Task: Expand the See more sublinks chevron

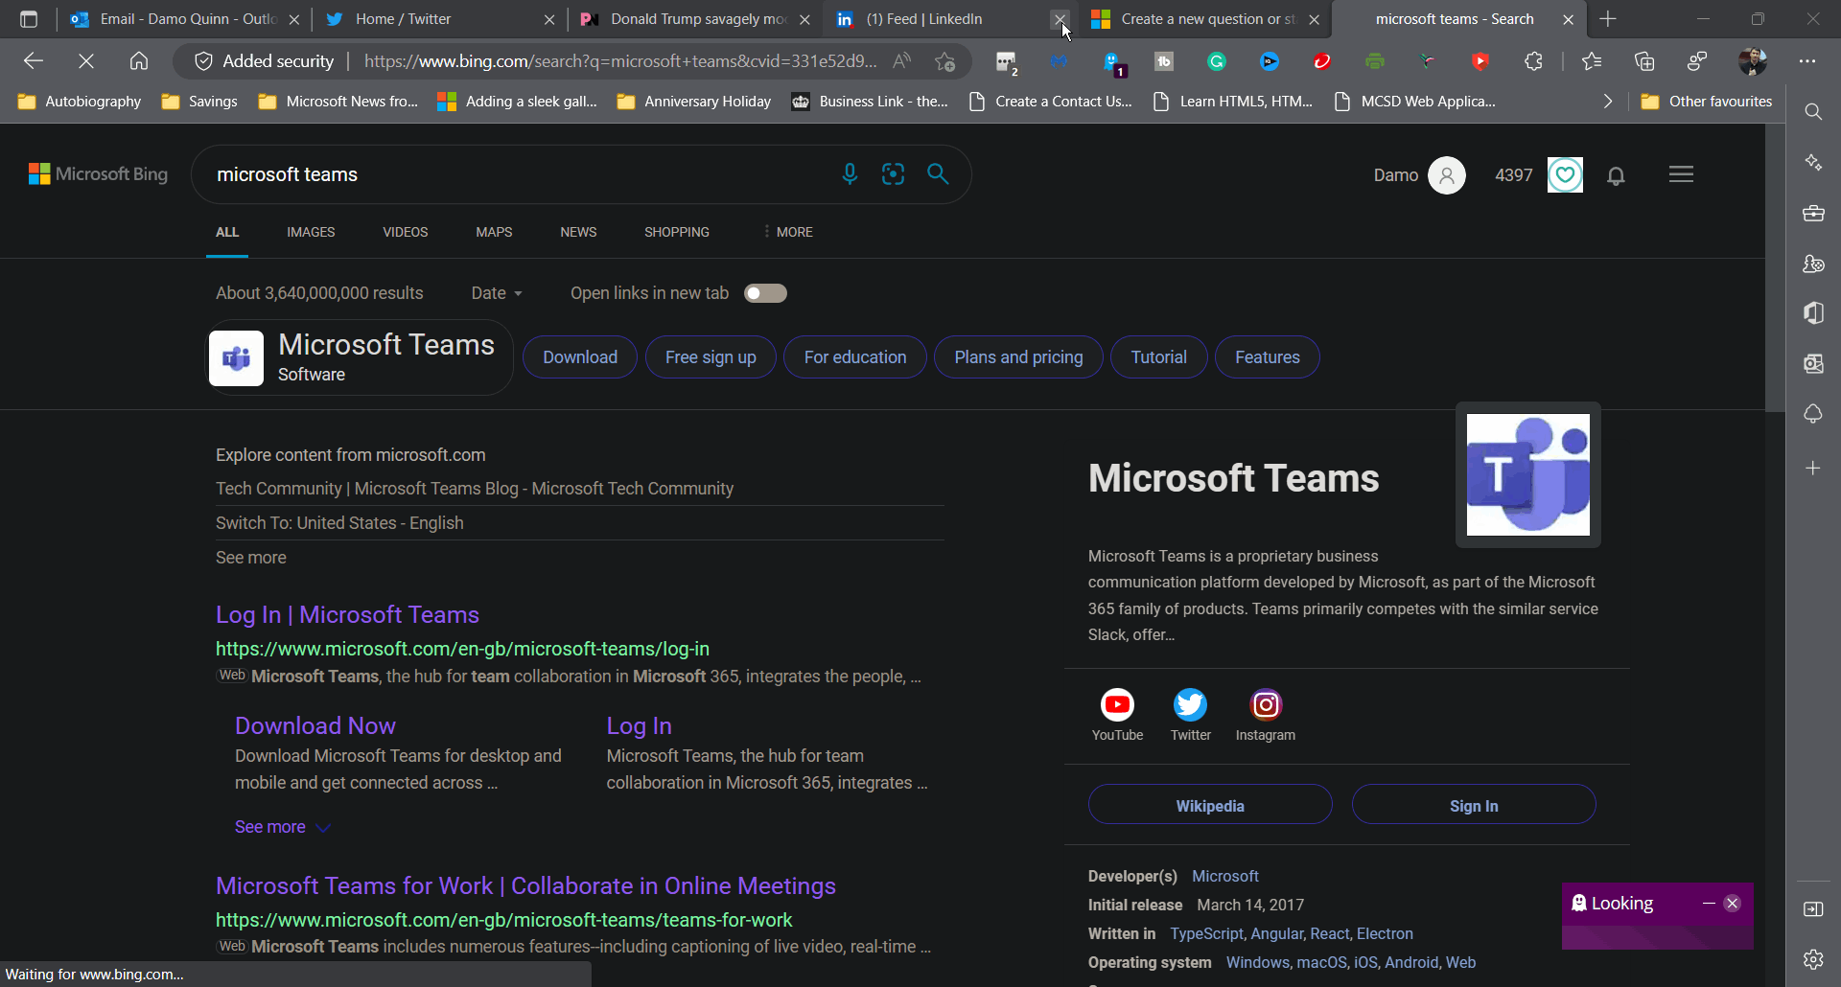Action: tap(324, 827)
